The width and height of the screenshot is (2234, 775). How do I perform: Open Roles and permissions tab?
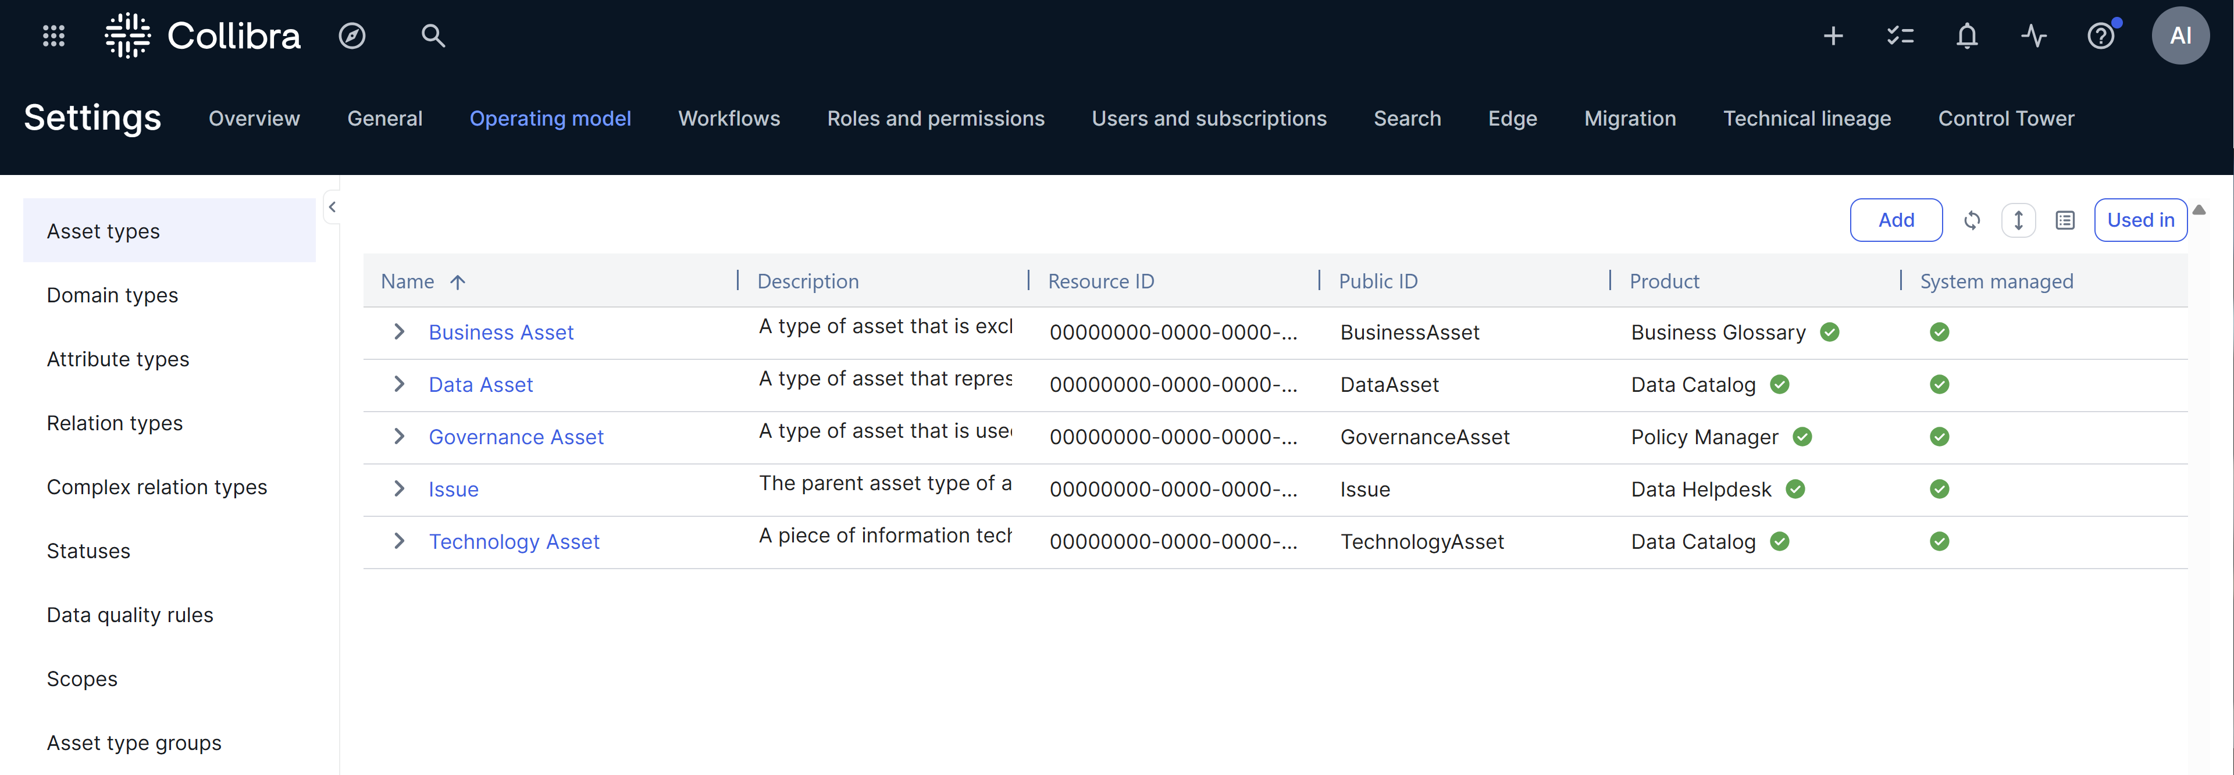tap(935, 119)
